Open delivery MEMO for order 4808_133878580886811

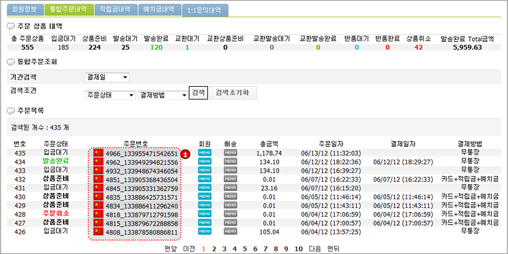click(x=230, y=232)
